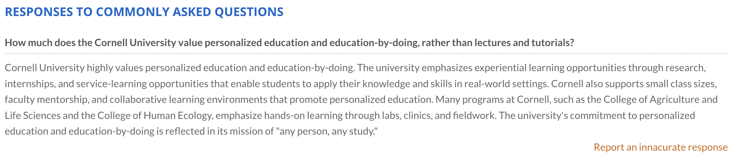The height and width of the screenshot is (161, 734).
Task: Click 'College of Agriculture and' in the answer
Action: click(660, 100)
